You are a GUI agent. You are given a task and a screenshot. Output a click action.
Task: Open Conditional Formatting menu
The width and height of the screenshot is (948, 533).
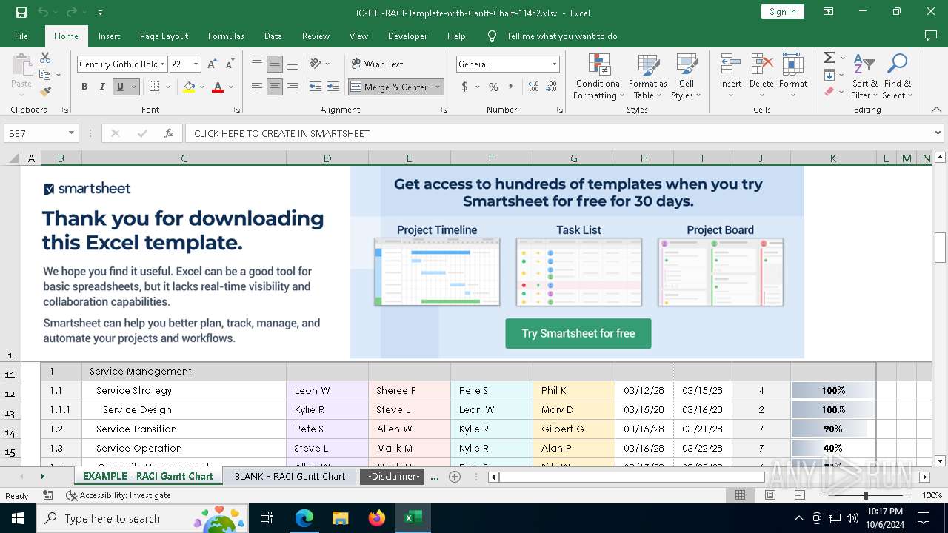tap(599, 77)
